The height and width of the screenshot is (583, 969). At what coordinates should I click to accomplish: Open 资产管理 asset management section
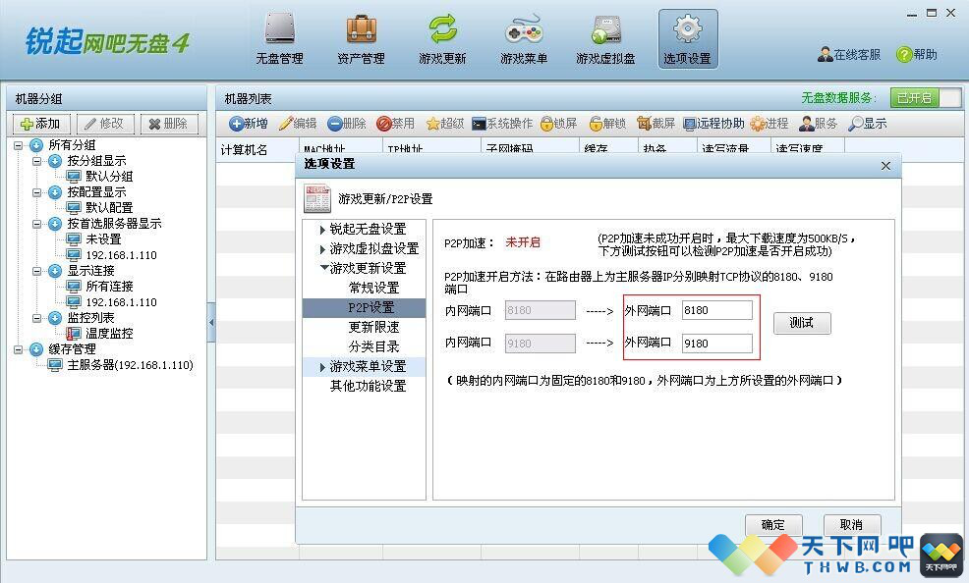(x=361, y=39)
